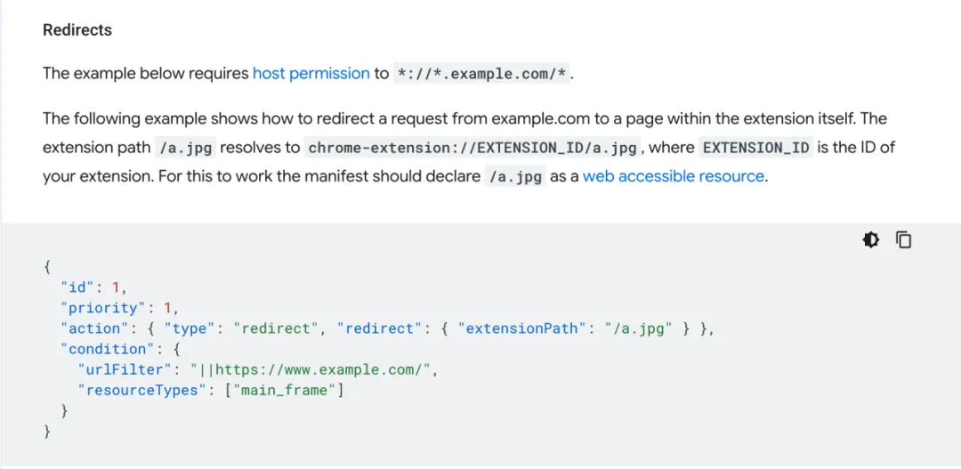This screenshot has width=961, height=469.
Task: Click the "id" key in the code block
Action: tap(77, 287)
